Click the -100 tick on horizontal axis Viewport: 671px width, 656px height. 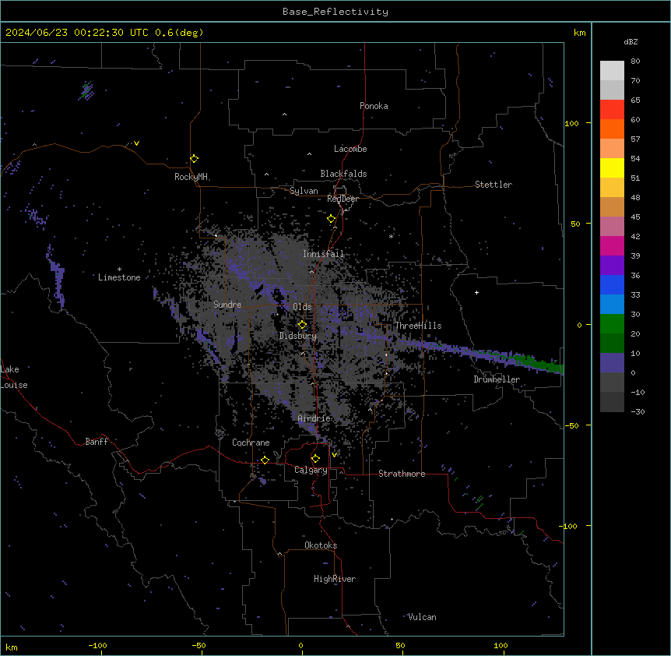[x=97, y=645]
